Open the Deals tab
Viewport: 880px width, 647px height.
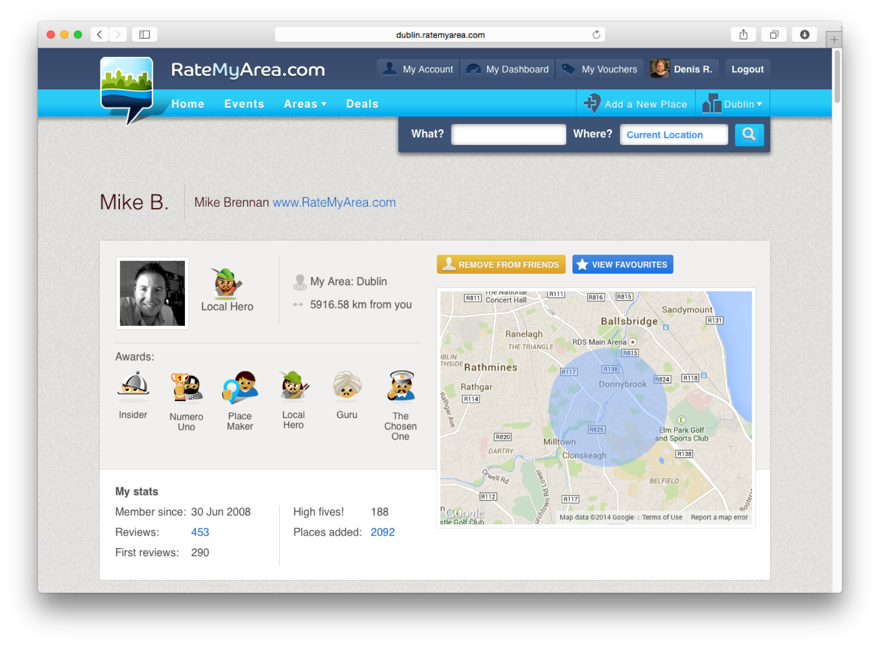(x=362, y=104)
